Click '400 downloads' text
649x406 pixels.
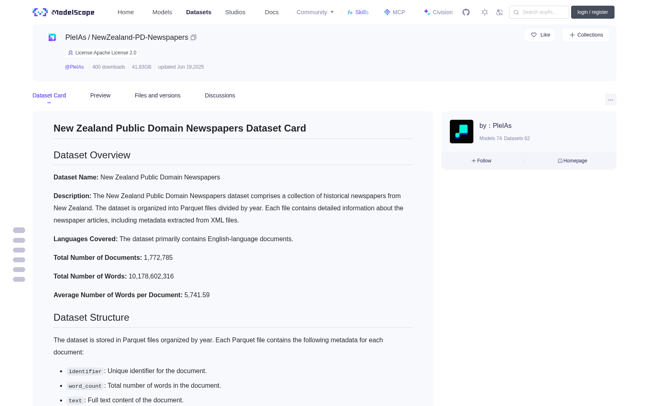click(x=109, y=67)
